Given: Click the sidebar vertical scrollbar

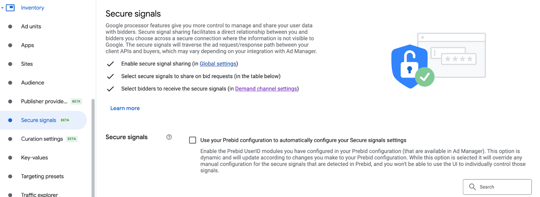Looking at the screenshot, I should [x=93, y=148].
